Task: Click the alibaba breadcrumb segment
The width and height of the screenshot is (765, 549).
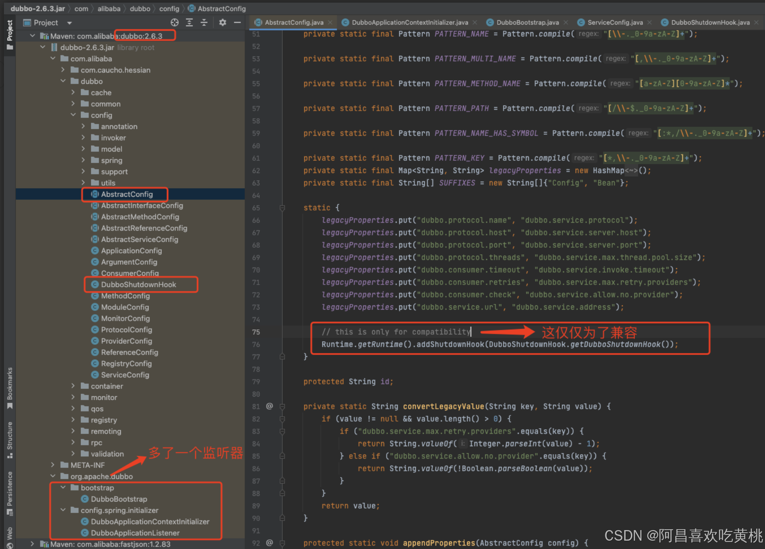Action: pos(109,8)
